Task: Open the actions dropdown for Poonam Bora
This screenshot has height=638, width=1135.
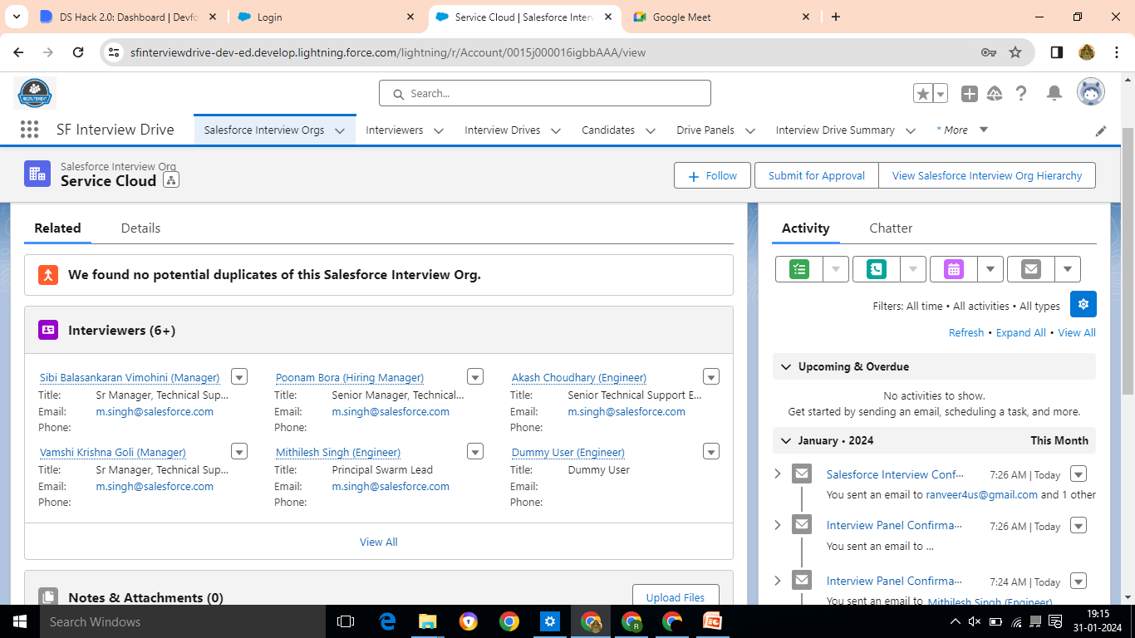Action: coord(475,376)
